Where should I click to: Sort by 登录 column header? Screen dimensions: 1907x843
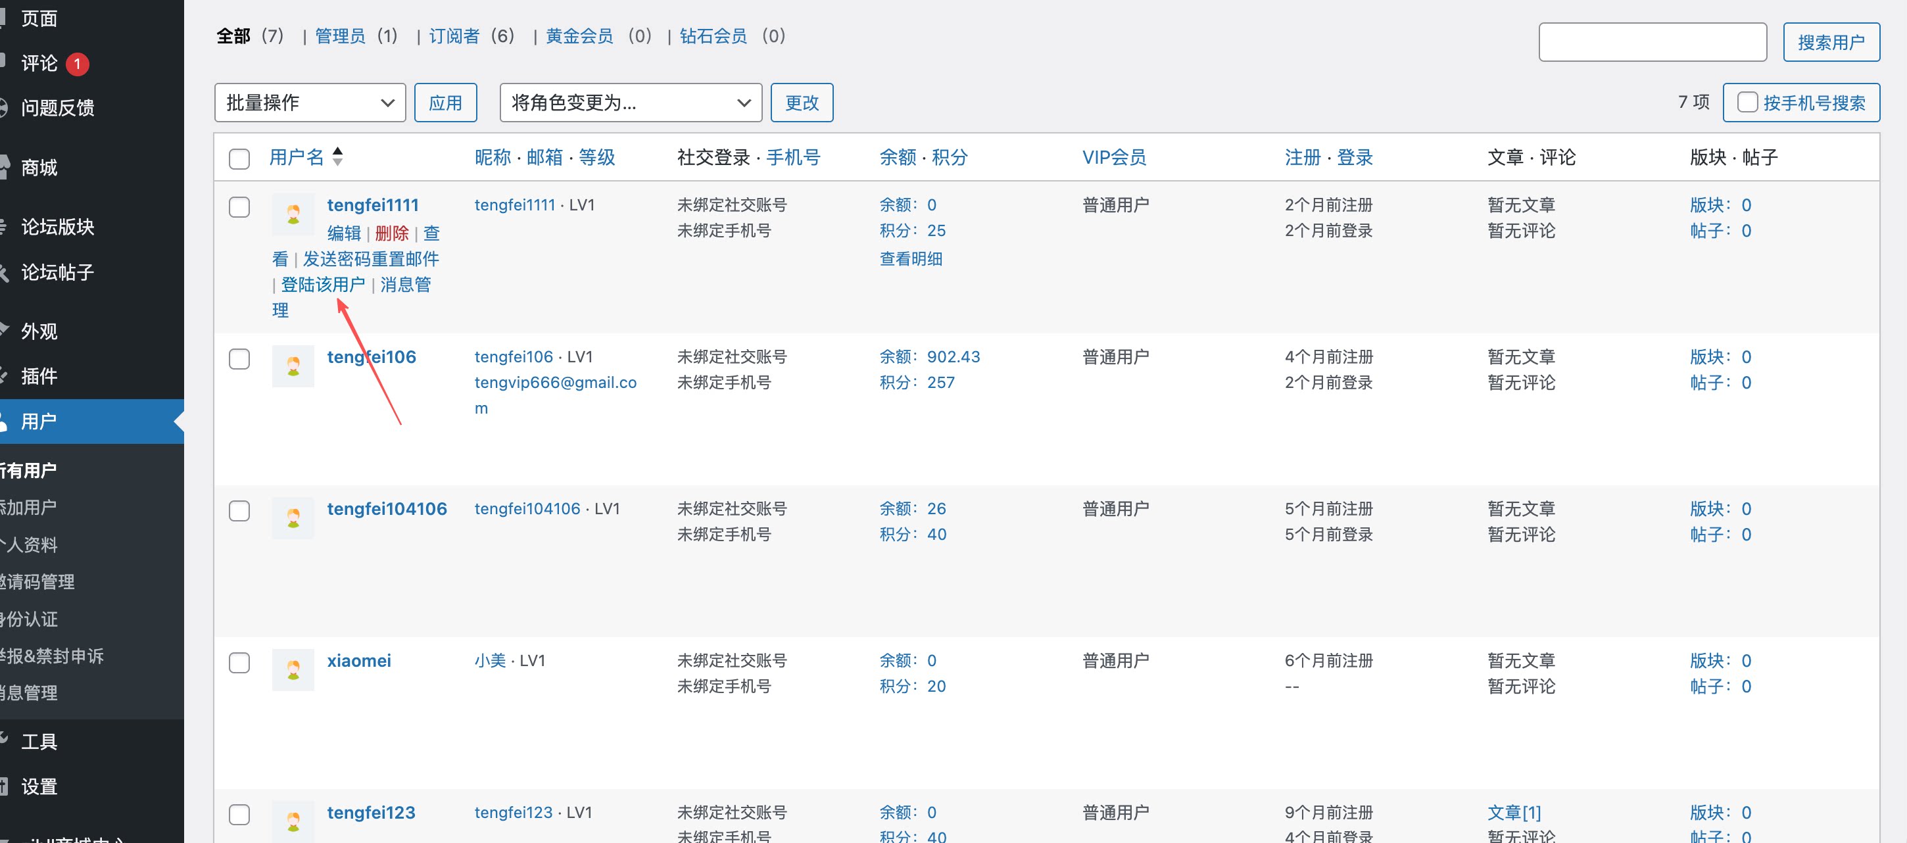[x=1355, y=158]
